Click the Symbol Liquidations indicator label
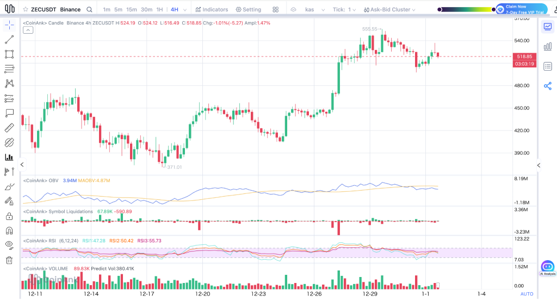This screenshot has width=557, height=302. pos(58,211)
